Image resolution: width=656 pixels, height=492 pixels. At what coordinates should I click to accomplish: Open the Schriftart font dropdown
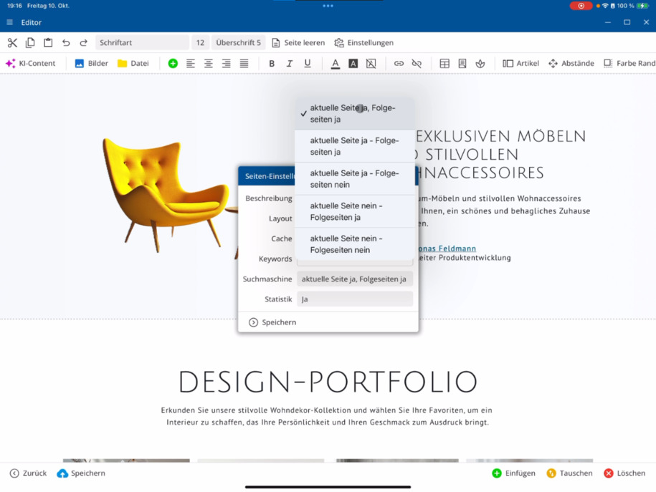coord(142,43)
